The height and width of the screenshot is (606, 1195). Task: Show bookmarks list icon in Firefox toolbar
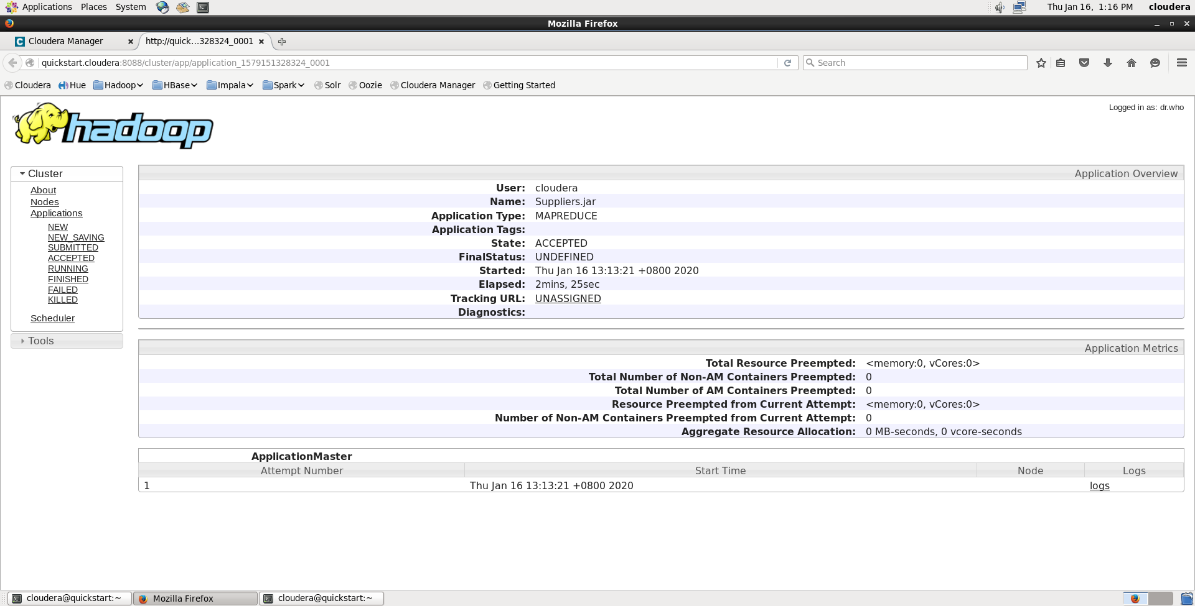coord(1061,63)
